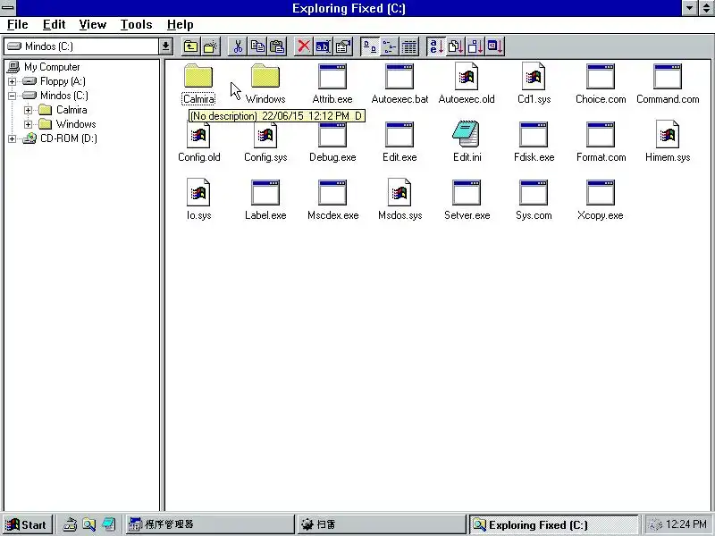Select Setver.exe file icon

[467, 192]
